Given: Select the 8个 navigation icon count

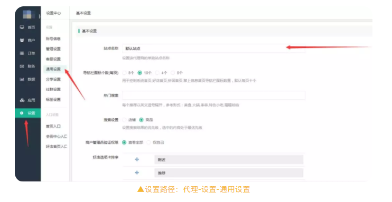Looking at the screenshot, I should [125, 73].
